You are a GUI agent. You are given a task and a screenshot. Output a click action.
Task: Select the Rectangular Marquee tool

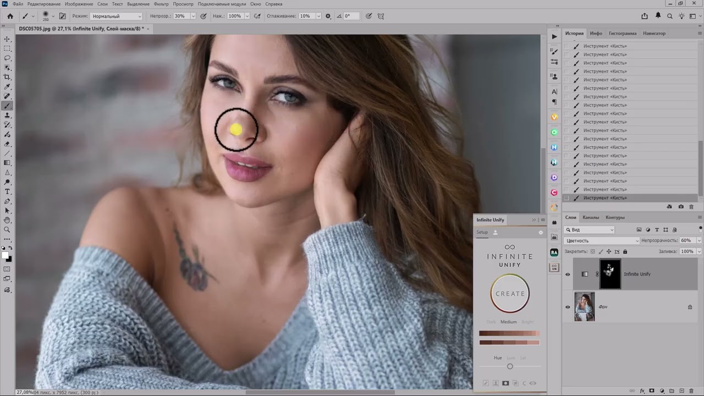click(7, 48)
